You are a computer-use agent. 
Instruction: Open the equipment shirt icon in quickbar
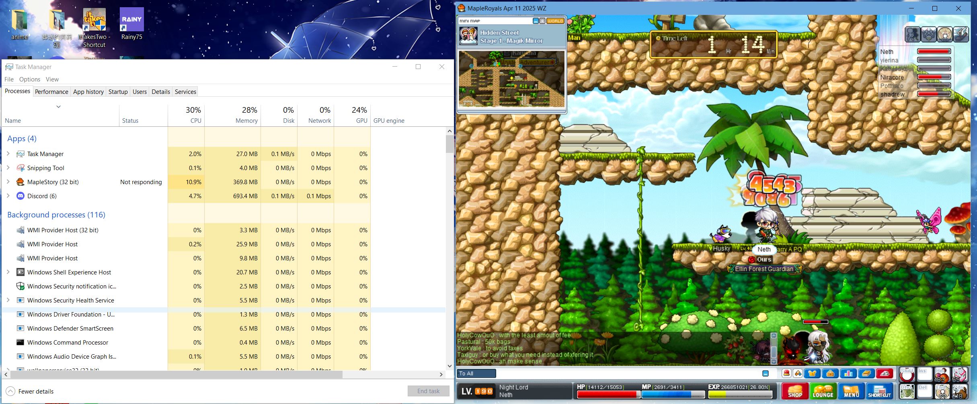tap(812, 374)
